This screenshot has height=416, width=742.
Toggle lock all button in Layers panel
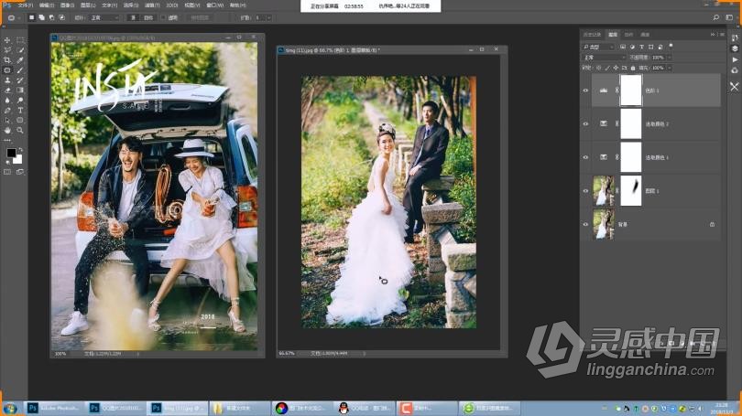[633, 68]
